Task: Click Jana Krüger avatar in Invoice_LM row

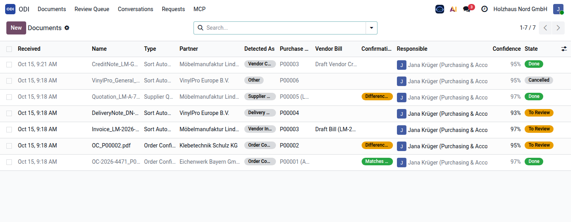Action: [x=402, y=130]
